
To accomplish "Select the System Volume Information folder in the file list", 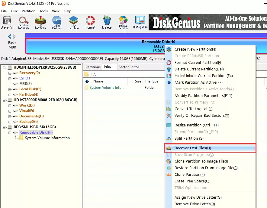I will (x=107, y=88).
